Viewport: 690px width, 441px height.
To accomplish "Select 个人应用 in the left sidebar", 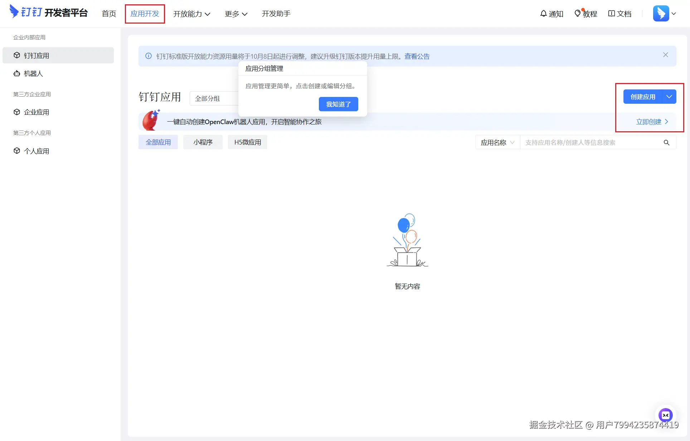I will (36, 151).
